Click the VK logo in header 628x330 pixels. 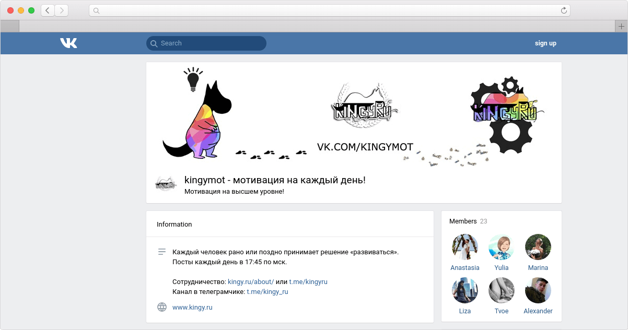coord(68,43)
